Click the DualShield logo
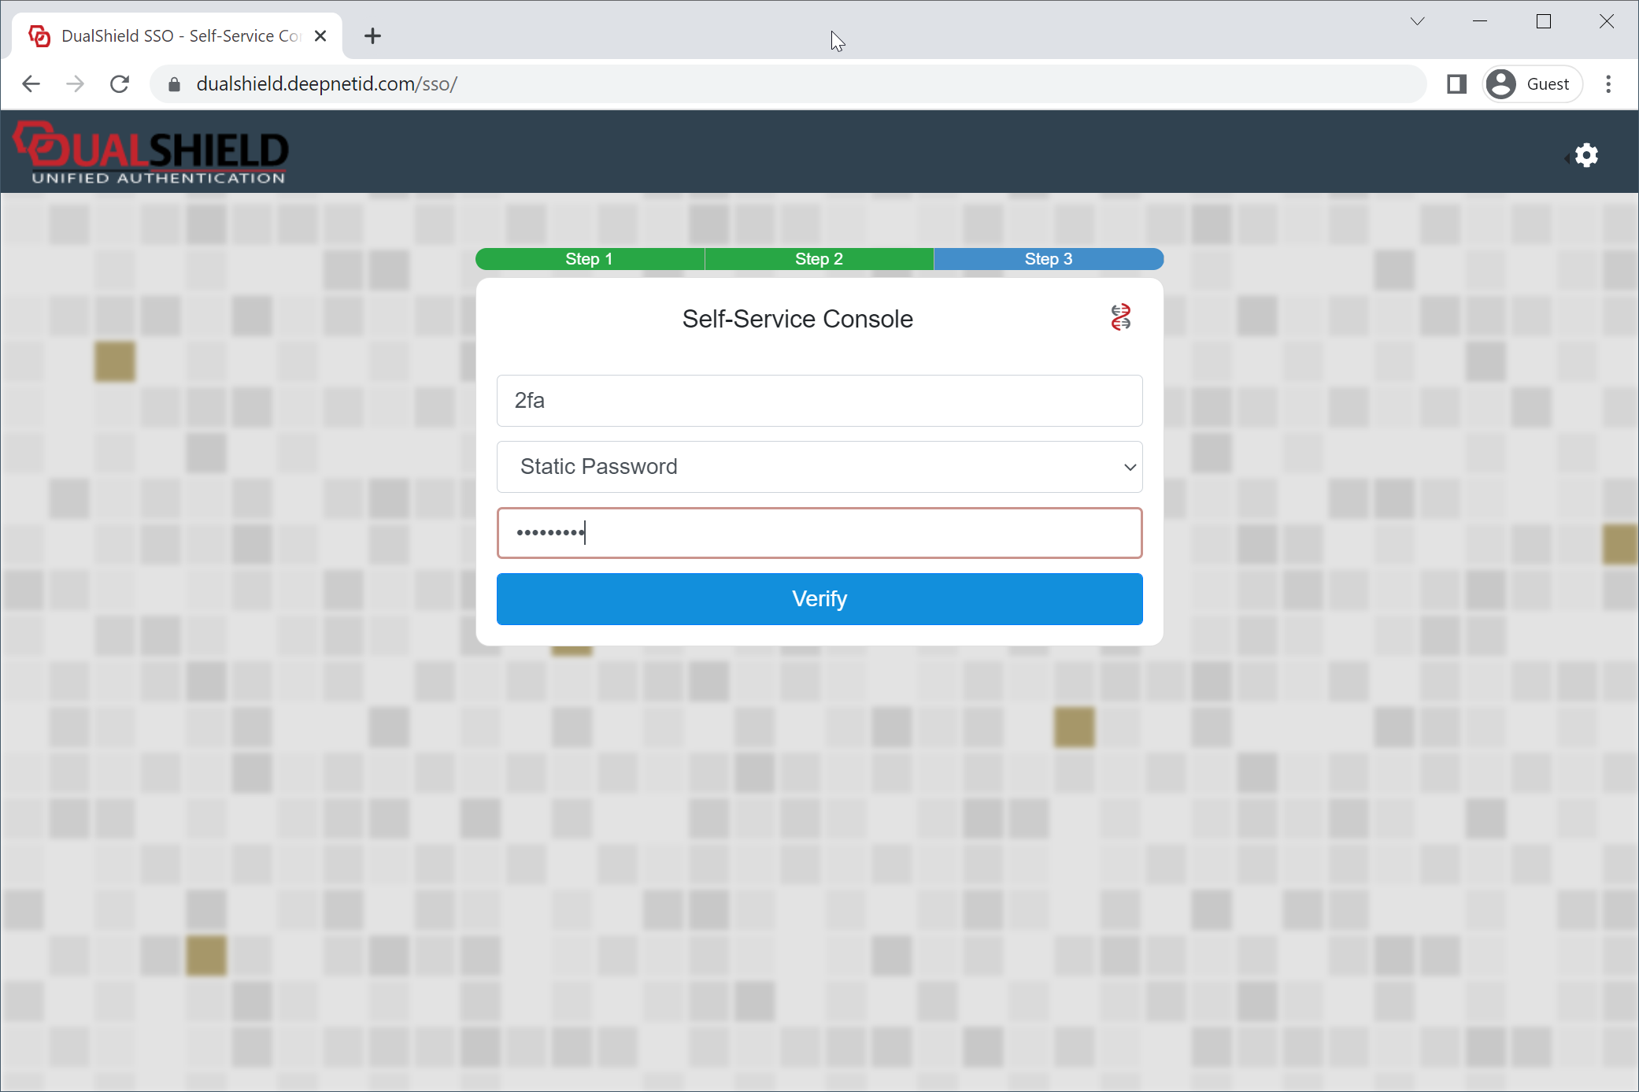The image size is (1639, 1092). [x=151, y=153]
